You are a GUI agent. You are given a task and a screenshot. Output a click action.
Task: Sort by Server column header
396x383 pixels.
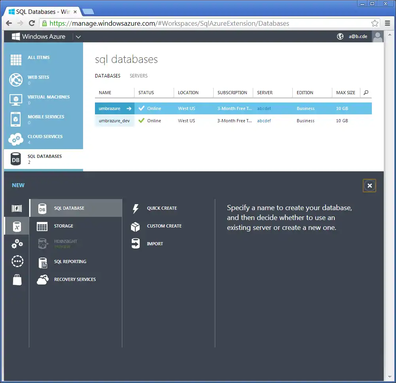pos(265,93)
